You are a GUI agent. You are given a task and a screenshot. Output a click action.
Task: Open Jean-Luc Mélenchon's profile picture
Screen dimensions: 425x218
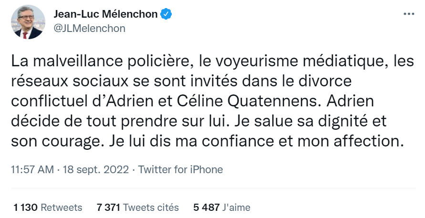[x=28, y=22]
